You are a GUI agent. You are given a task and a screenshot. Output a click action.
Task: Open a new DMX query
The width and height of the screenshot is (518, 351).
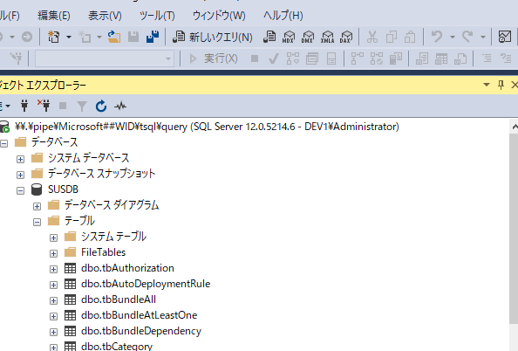point(308,37)
